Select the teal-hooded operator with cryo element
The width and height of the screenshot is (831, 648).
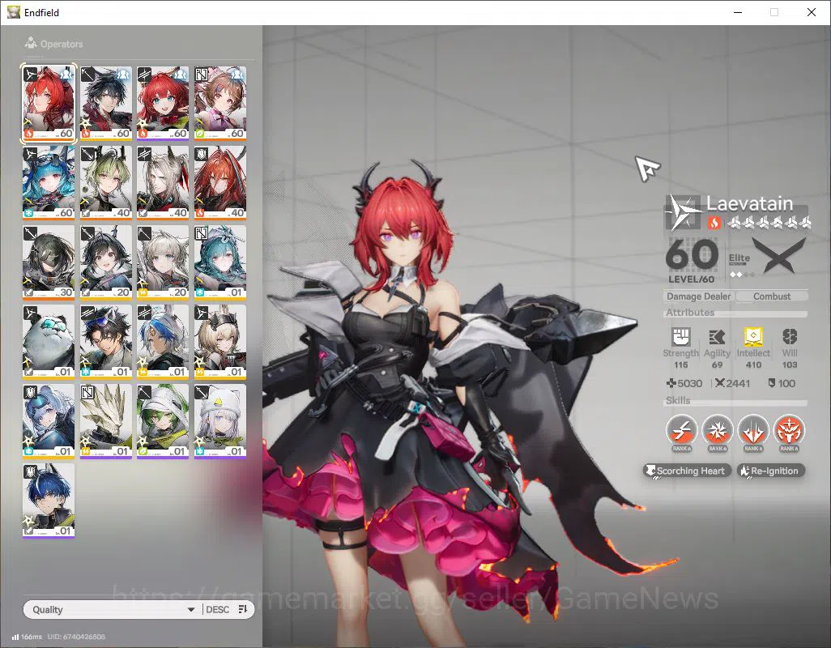coord(220,262)
